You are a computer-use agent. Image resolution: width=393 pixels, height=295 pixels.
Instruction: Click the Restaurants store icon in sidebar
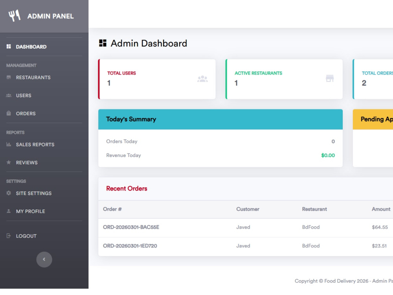click(x=9, y=77)
